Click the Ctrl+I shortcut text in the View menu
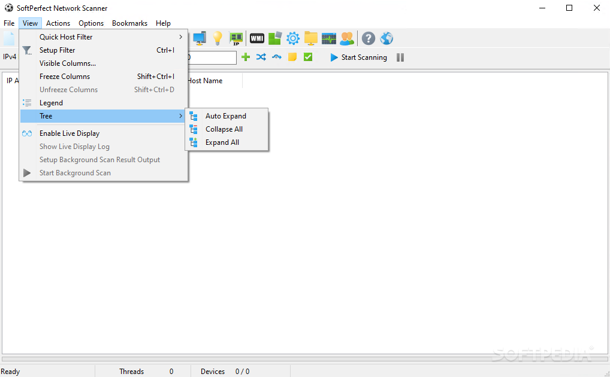This screenshot has width=610, height=377. click(165, 50)
